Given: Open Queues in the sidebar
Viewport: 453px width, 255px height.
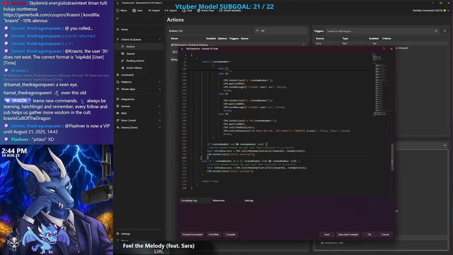Looking at the screenshot, I should tap(139, 53).
